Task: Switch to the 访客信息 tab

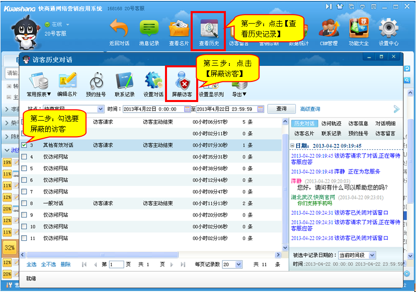Action: click(358, 124)
